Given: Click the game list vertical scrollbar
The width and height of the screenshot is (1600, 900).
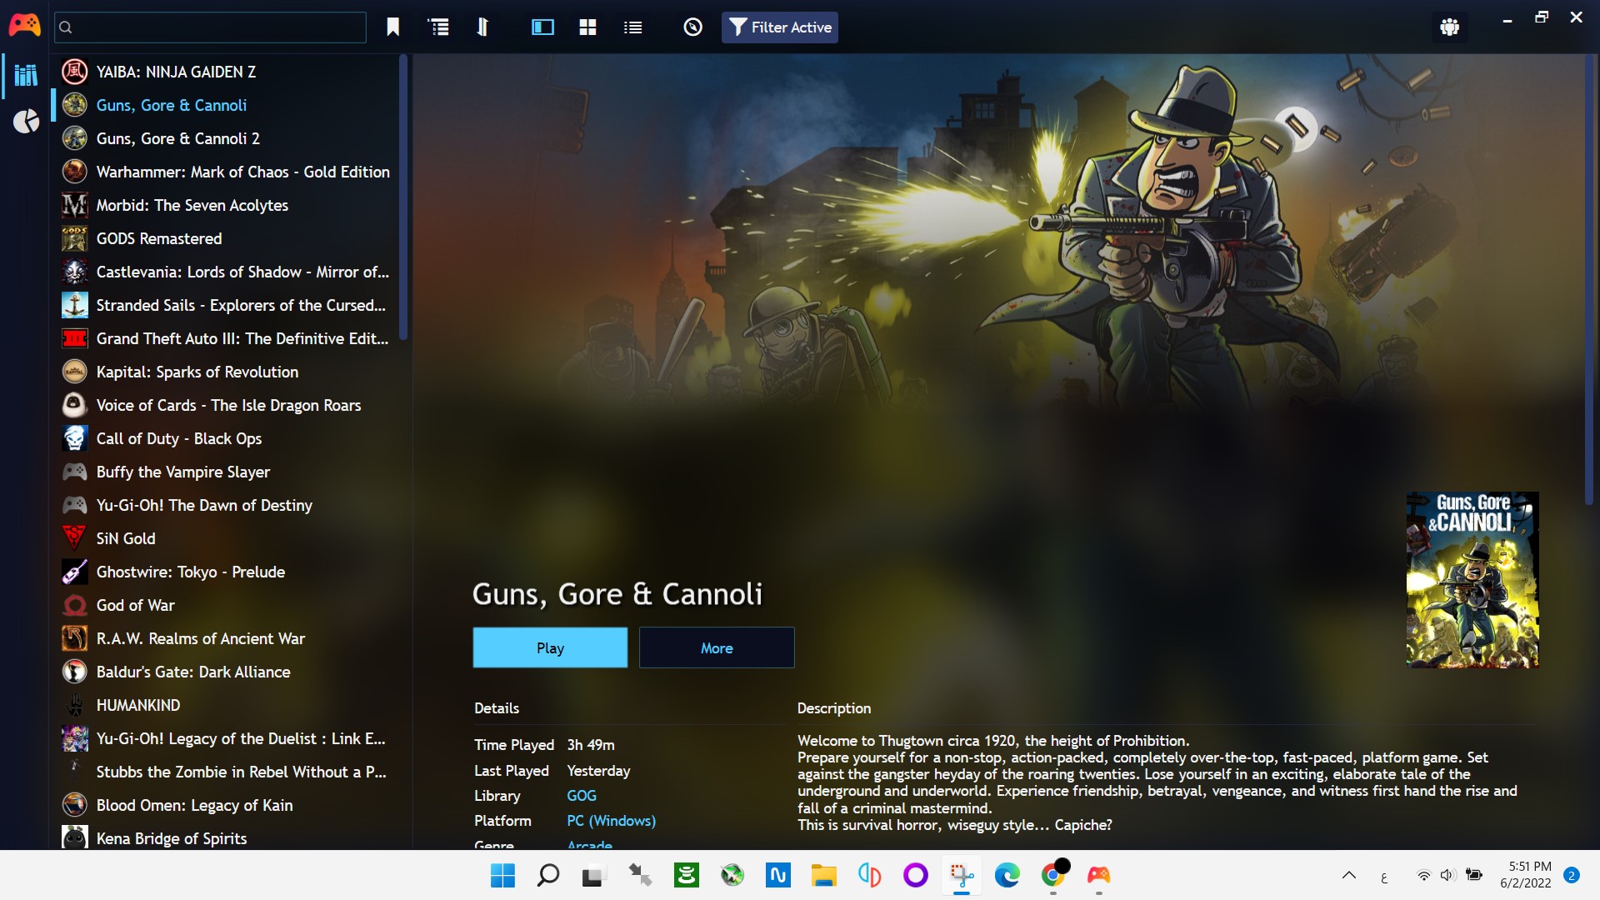Looking at the screenshot, I should click(x=403, y=197).
